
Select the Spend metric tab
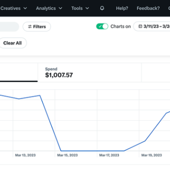(x=89, y=72)
